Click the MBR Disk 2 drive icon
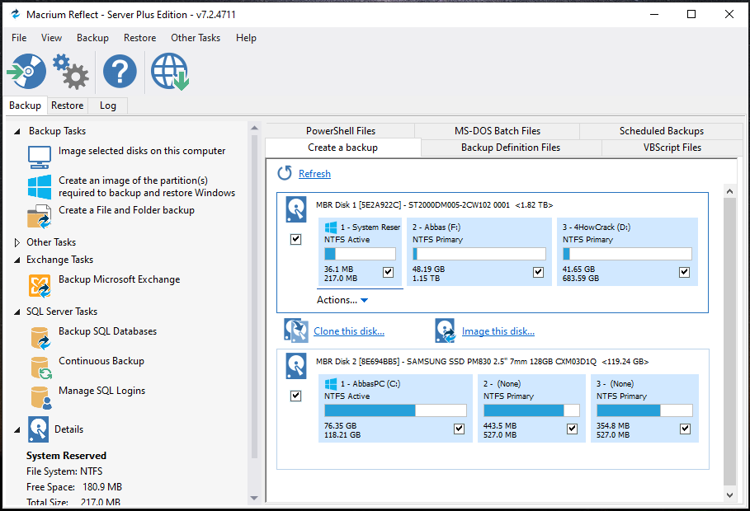This screenshot has width=750, height=511. point(296,366)
